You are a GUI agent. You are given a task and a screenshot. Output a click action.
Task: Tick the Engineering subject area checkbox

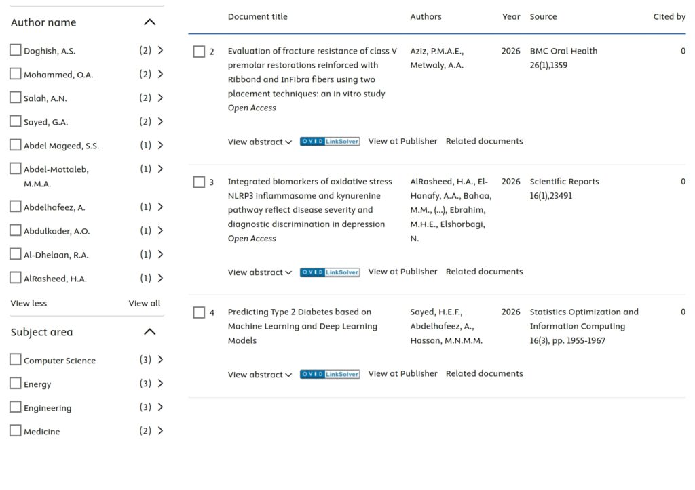click(x=16, y=407)
